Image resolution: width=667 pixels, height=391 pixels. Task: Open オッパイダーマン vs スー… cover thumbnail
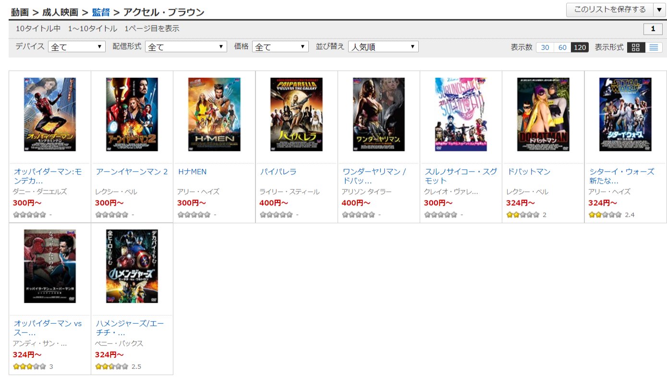click(50, 266)
